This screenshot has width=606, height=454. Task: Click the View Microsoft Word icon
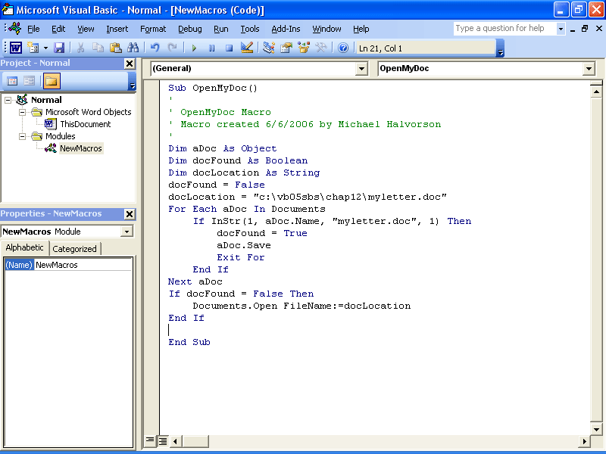pos(15,48)
